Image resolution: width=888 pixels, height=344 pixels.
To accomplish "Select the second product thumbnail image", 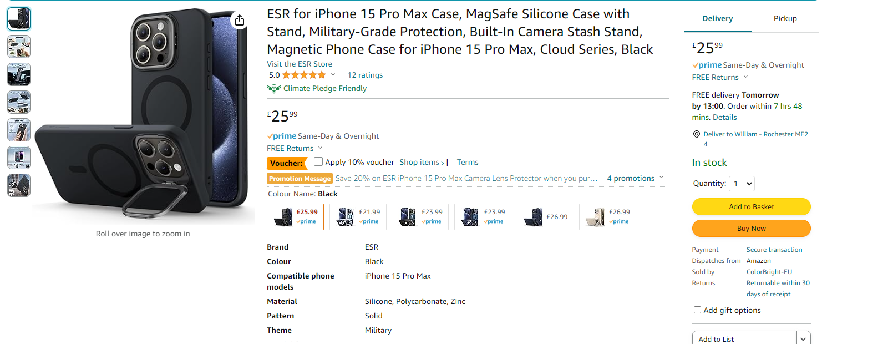I will point(19,47).
